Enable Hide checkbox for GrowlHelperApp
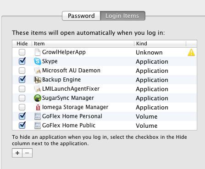205x169 pixels. pyautogui.click(x=22, y=52)
